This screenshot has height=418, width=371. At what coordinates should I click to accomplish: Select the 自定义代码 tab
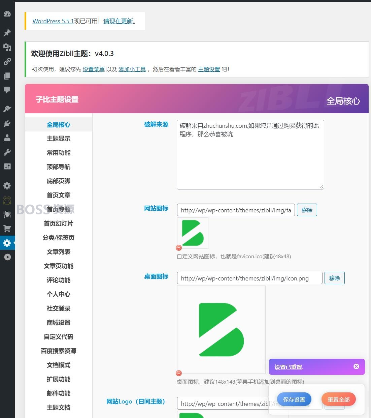pos(59,337)
